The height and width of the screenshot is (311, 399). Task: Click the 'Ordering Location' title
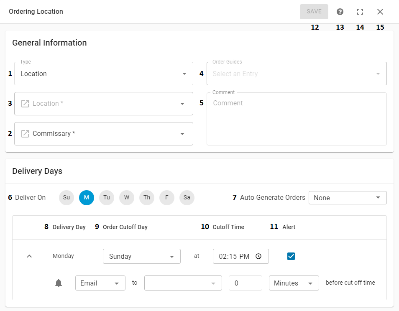tap(36, 12)
